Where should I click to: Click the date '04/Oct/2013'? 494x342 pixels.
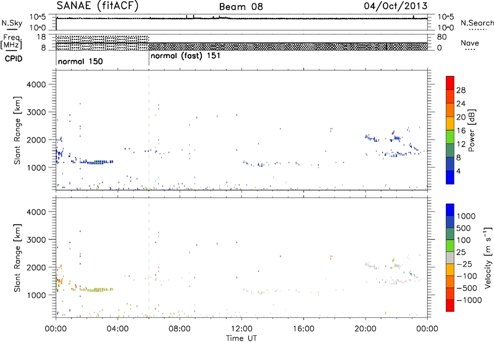tap(396, 6)
